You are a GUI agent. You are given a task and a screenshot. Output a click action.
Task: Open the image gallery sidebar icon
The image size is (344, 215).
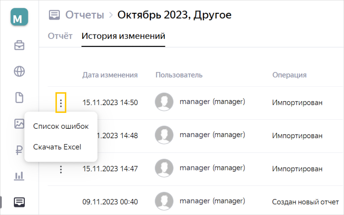click(19, 124)
